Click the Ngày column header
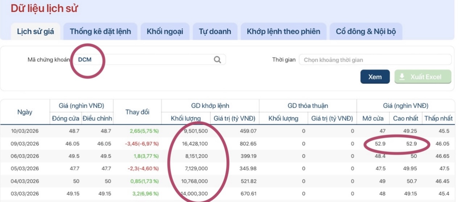 (x=25, y=112)
